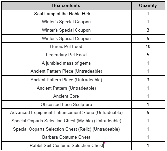Click quantity 10 for Heroic Pet Food
167x151 pixels.
(148, 47)
